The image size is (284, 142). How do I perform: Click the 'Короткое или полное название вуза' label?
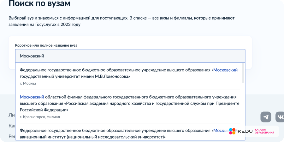pos(46,45)
